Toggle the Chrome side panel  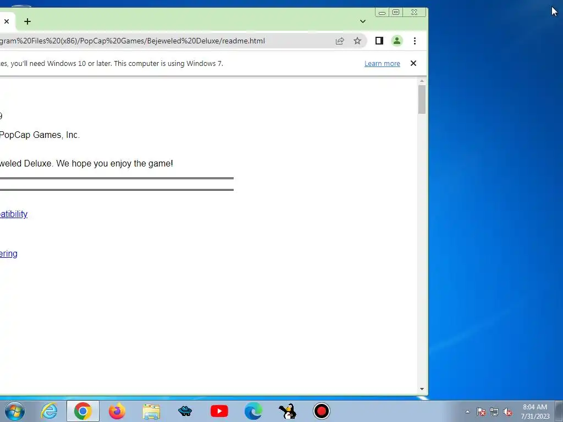pyautogui.click(x=379, y=41)
